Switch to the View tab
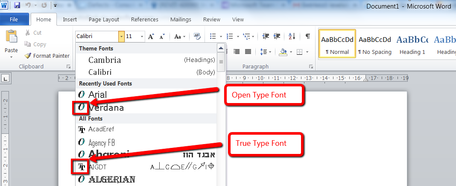456x186 pixels. click(238, 20)
